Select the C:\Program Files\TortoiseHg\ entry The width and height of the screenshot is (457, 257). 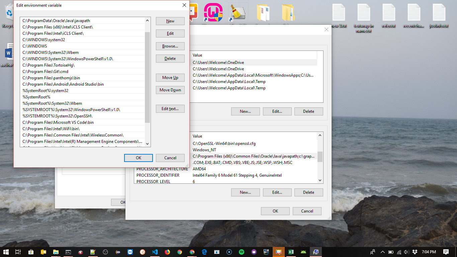point(83,65)
